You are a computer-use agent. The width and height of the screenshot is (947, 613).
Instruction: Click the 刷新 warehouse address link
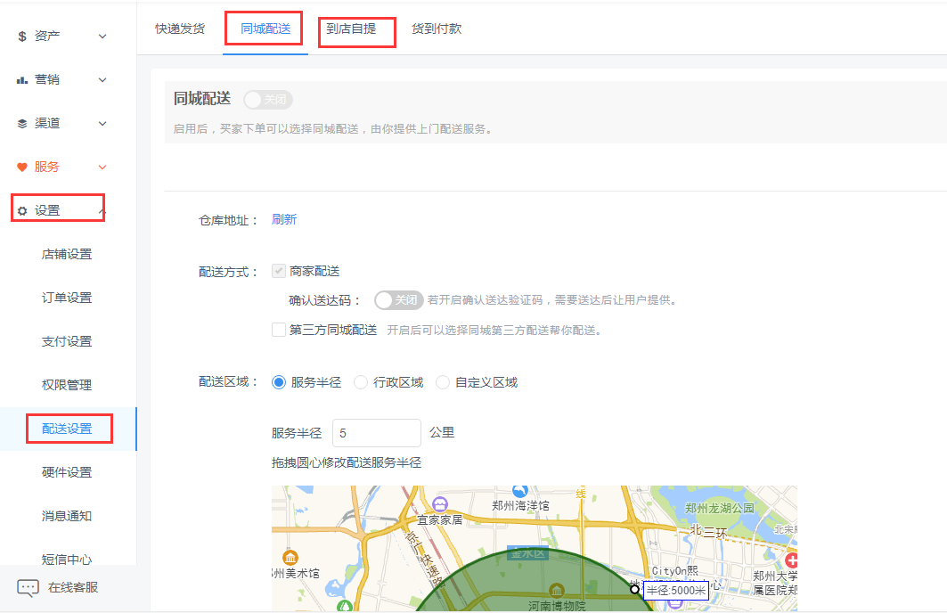pyautogui.click(x=284, y=219)
